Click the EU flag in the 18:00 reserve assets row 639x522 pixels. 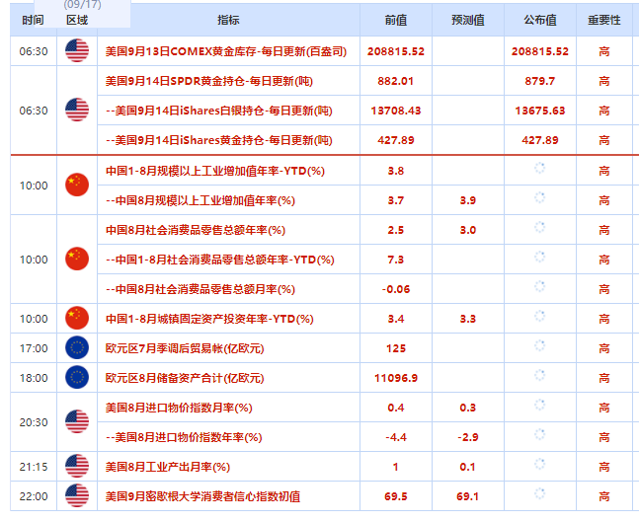pyautogui.click(x=77, y=378)
